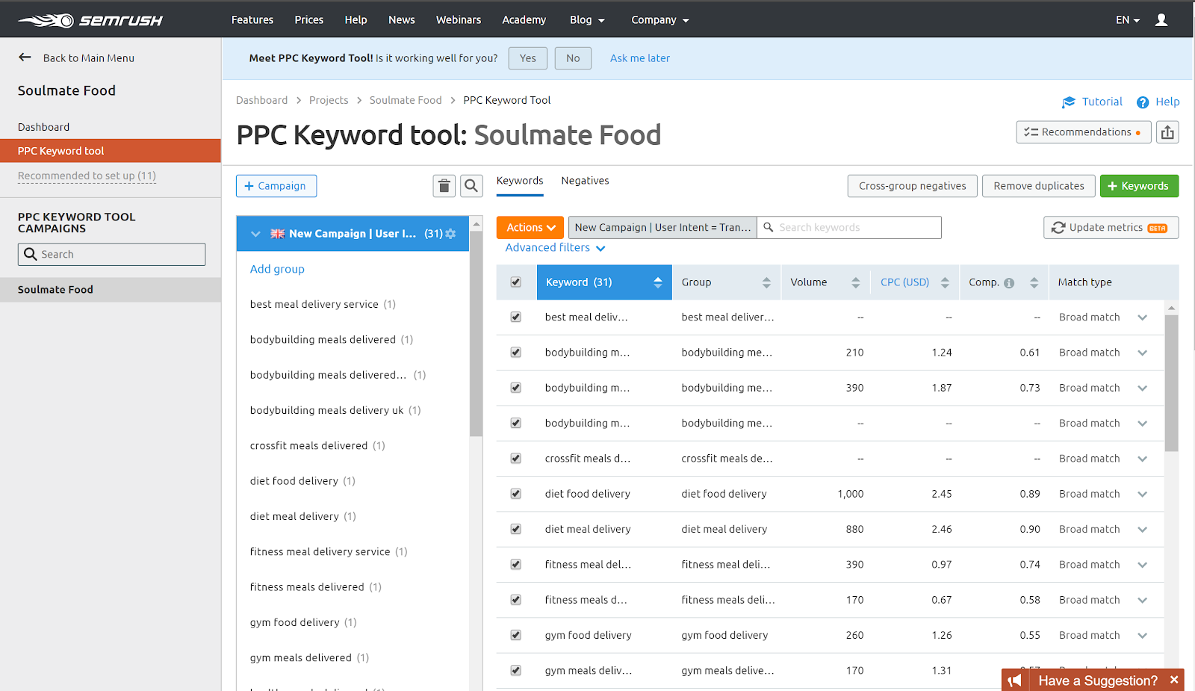Open the Company dropdown menu

coord(660,20)
